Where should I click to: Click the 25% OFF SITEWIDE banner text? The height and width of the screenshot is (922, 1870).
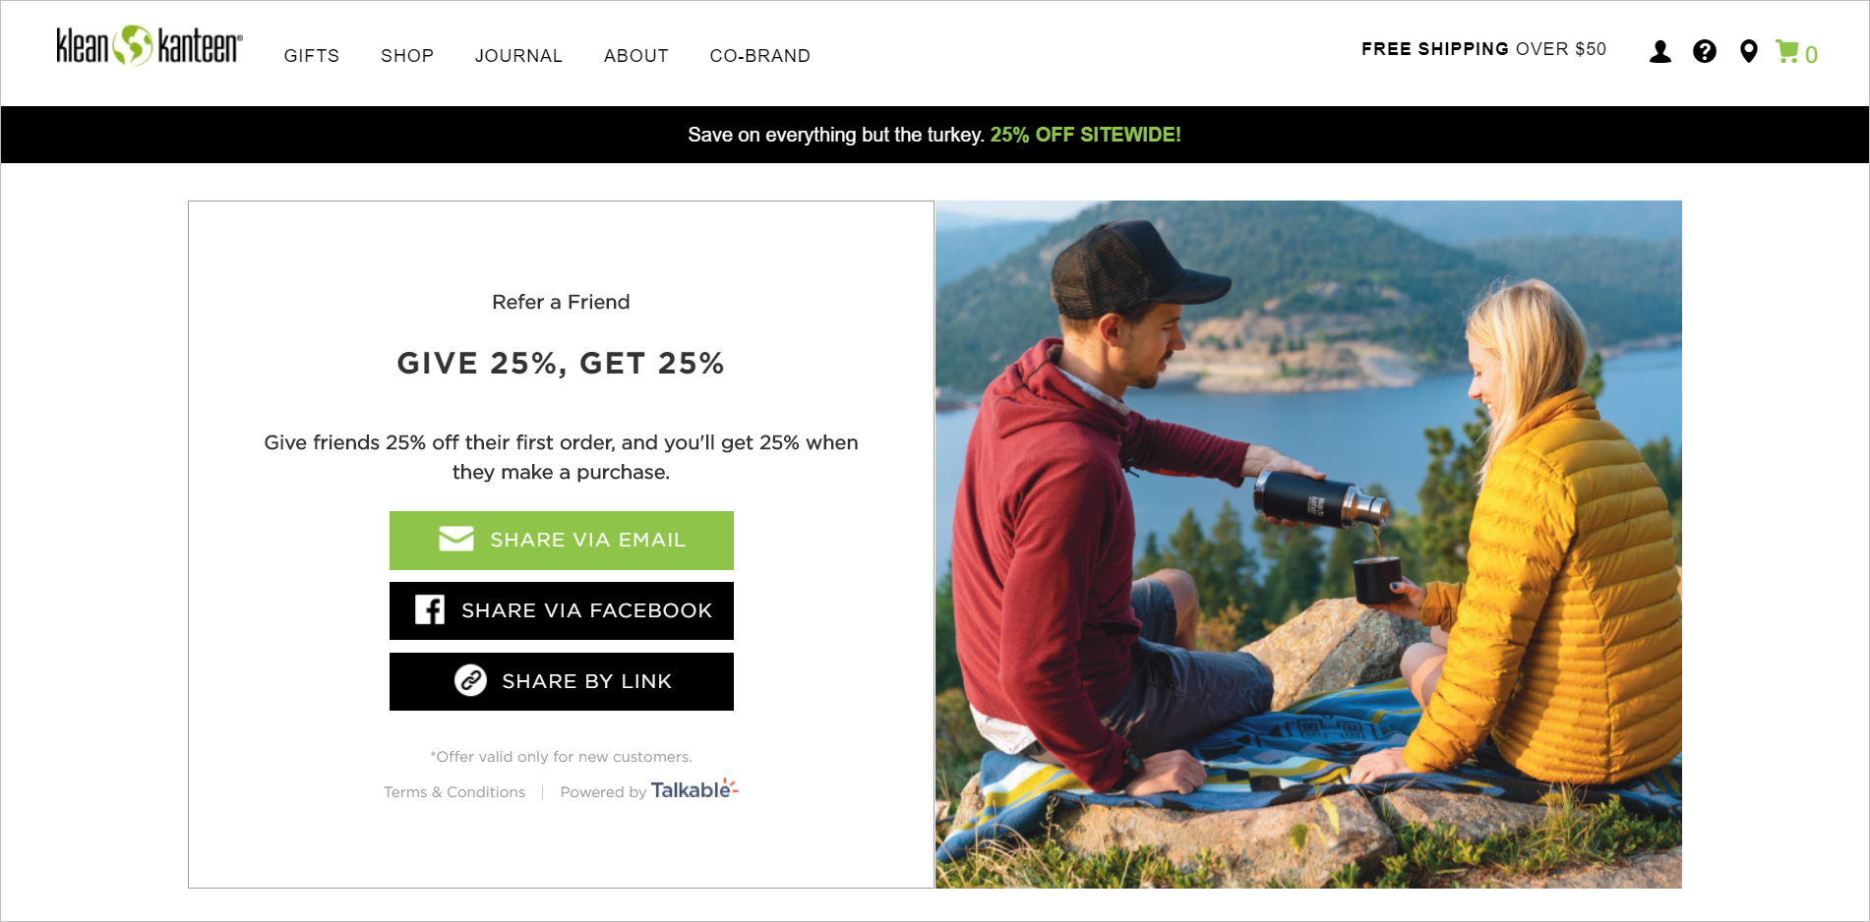click(x=1084, y=135)
